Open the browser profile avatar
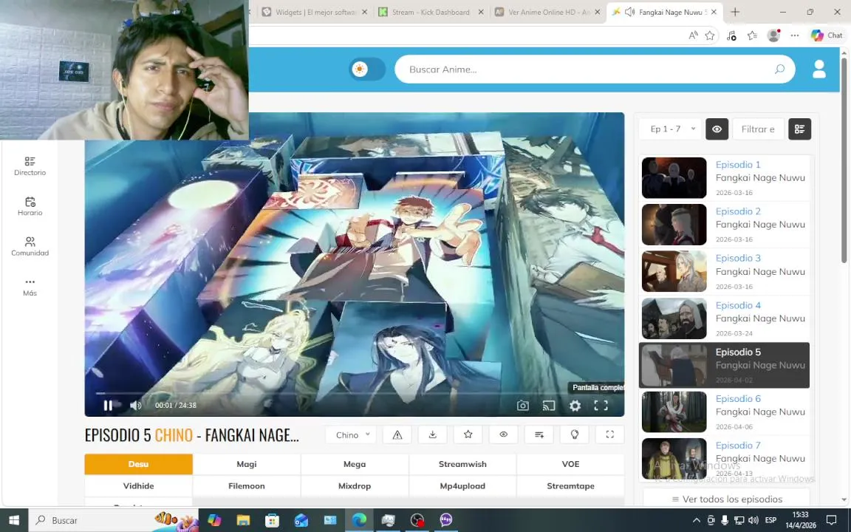 tap(773, 35)
